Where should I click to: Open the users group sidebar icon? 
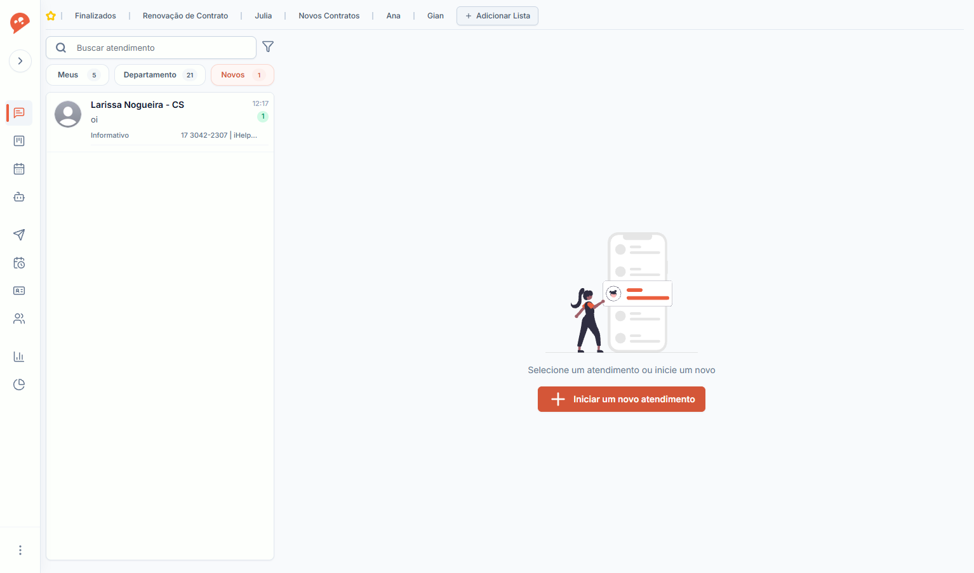[19, 319]
